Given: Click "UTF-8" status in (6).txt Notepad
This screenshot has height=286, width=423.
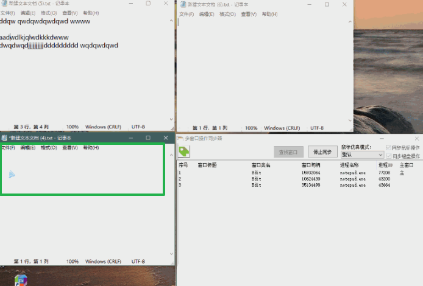Looking at the screenshot, I should pyautogui.click(x=317, y=128).
